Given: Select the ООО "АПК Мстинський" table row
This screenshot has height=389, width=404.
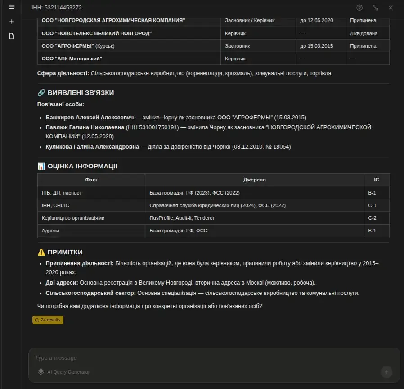Looking at the screenshot, I should pyautogui.click(x=213, y=59).
